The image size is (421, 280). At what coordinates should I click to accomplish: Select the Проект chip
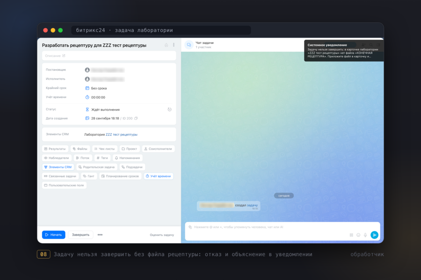[130, 149]
